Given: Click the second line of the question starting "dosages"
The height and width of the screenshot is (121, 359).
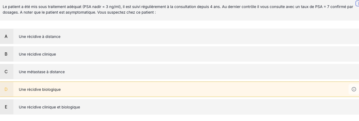Looking at the screenshot, I should point(79,13).
